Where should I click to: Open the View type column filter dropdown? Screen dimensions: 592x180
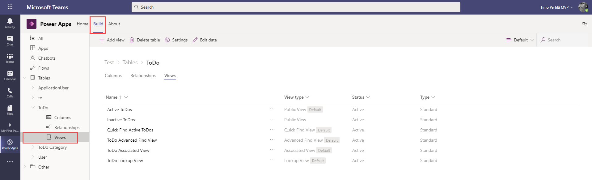click(307, 97)
